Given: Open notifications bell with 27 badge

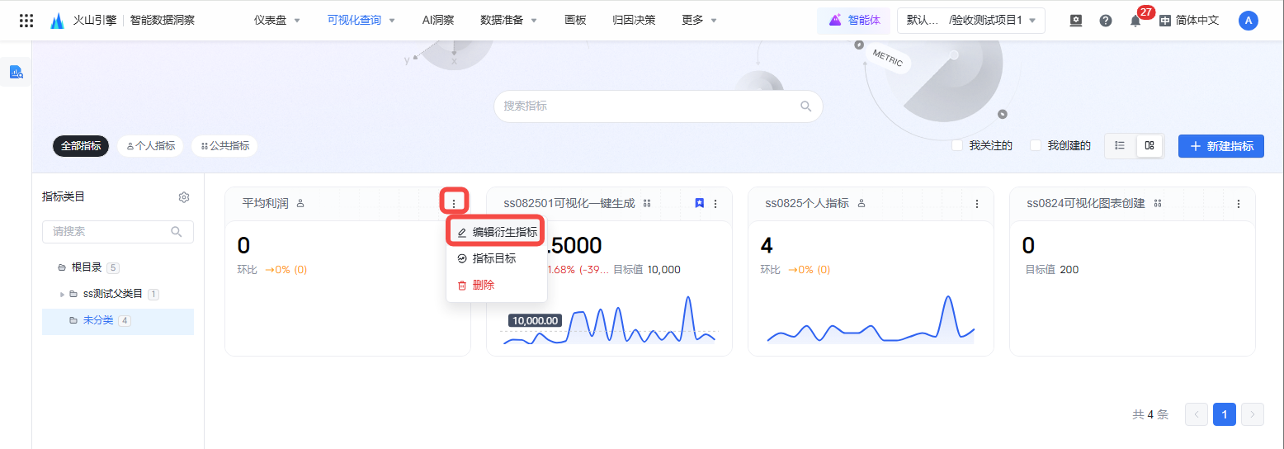Looking at the screenshot, I should [1135, 21].
